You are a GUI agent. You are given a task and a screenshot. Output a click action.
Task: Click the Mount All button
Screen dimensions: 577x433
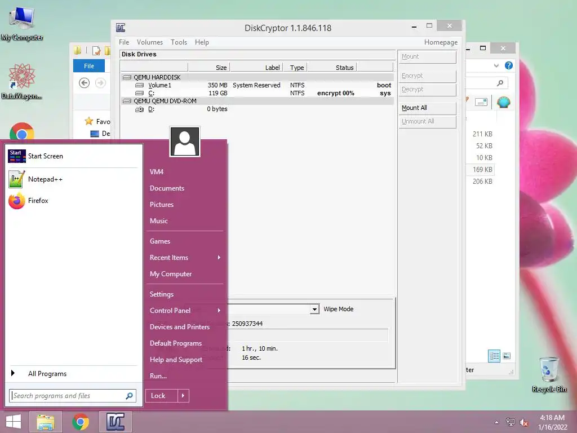[427, 108]
